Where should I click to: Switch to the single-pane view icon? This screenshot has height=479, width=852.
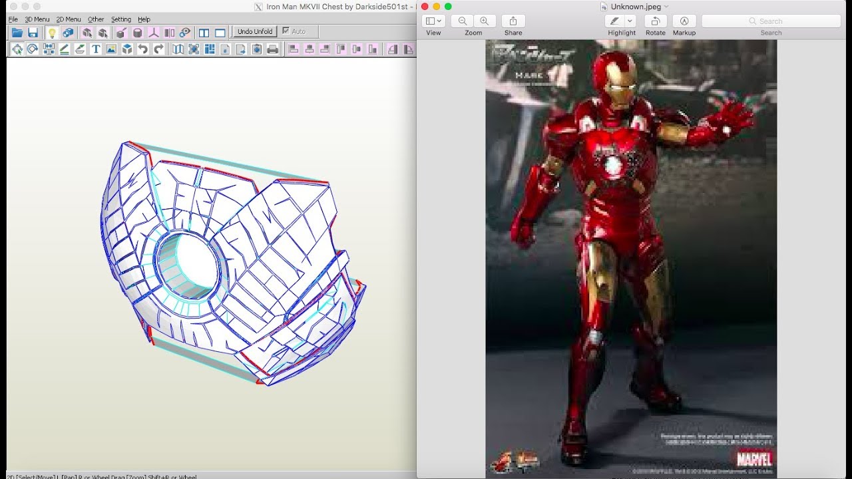(x=220, y=33)
